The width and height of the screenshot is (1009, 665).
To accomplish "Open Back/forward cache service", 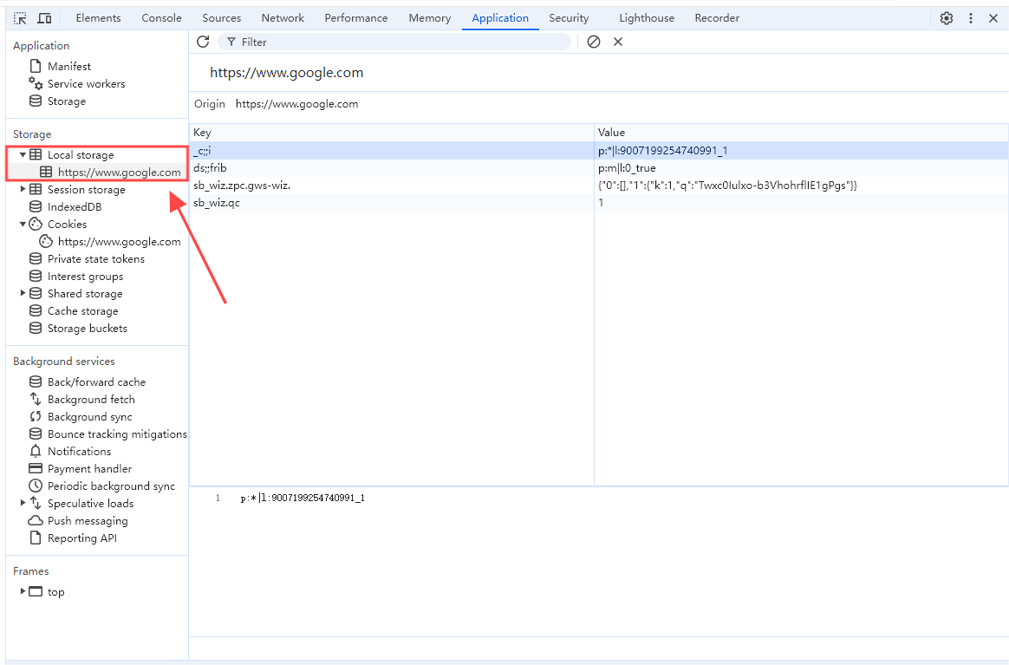I will coord(96,381).
